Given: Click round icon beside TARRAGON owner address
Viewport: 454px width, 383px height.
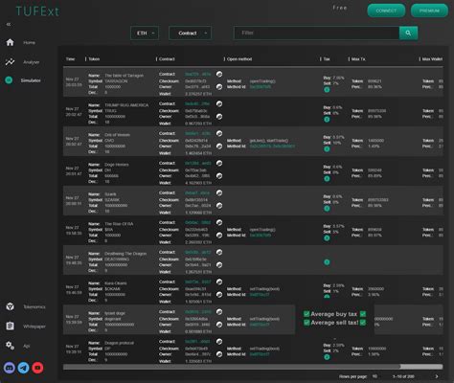Looking at the screenshot, I should [219, 86].
